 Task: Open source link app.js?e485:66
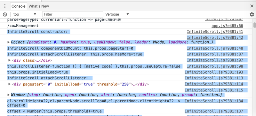[x=227, y=26]
